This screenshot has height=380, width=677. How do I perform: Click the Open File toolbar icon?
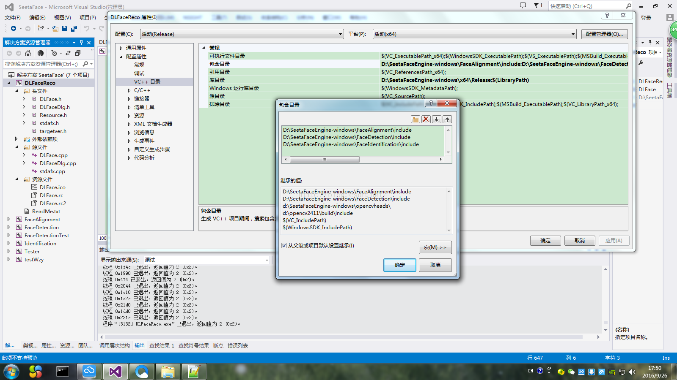click(x=55, y=28)
